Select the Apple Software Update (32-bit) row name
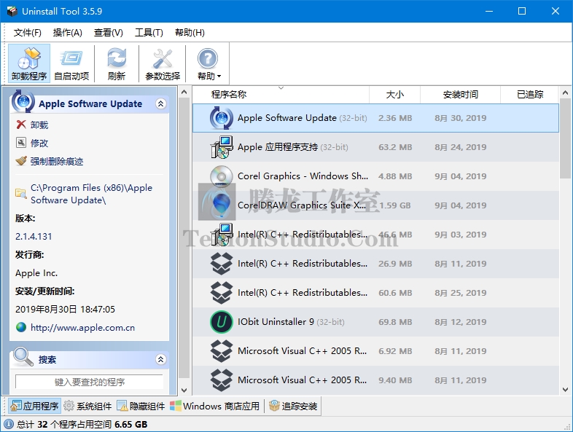Image resolution: width=573 pixels, height=432 pixels. tap(303, 118)
